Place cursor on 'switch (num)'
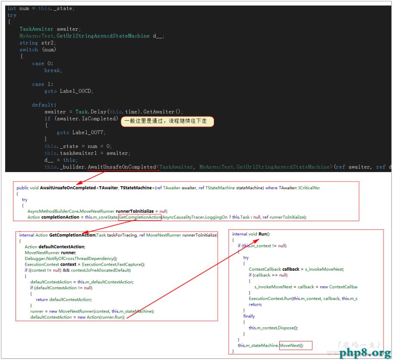 37,50
